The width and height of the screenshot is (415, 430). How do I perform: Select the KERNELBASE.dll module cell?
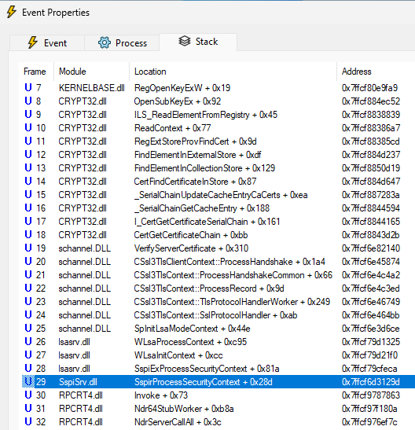91,88
